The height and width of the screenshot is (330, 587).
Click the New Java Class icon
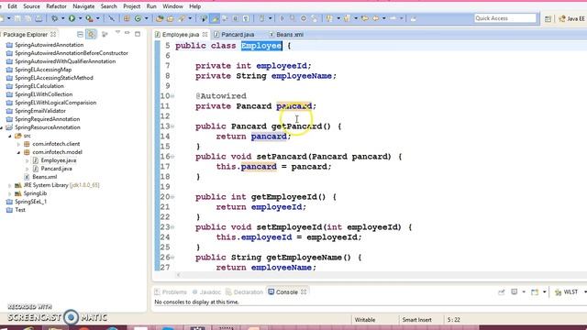[138, 18]
